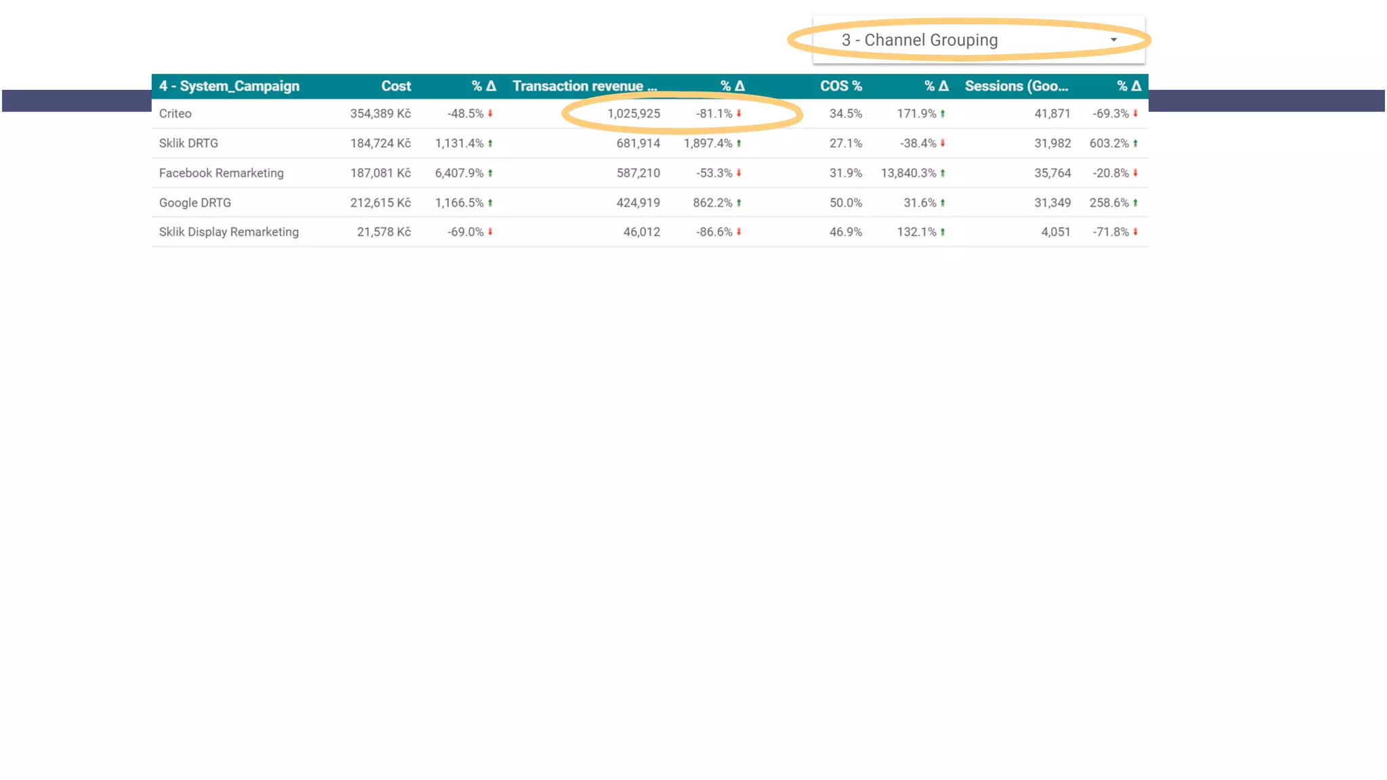This screenshot has height=780, width=1387.
Task: Click the red down arrow next to -81.1%
Action: coord(739,114)
